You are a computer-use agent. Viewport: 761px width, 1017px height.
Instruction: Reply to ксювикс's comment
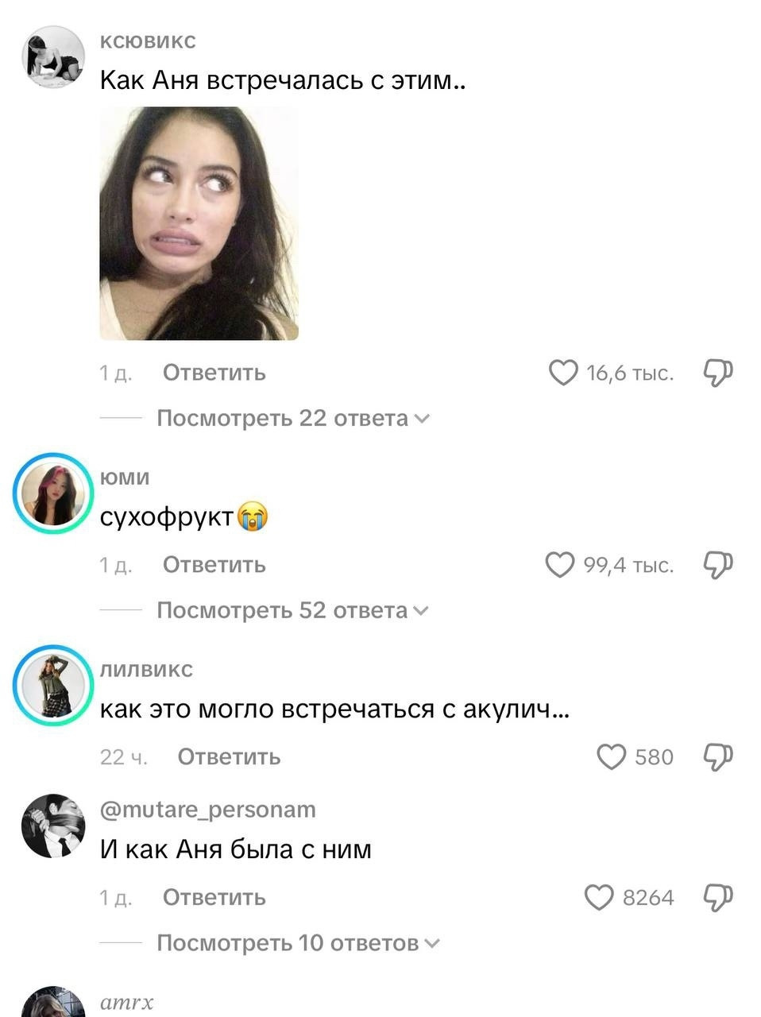point(214,373)
